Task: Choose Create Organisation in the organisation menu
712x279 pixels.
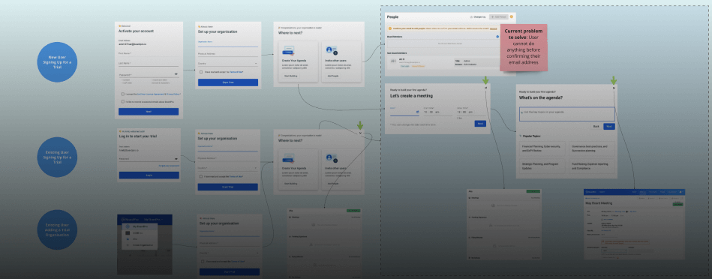Action: (x=139, y=245)
